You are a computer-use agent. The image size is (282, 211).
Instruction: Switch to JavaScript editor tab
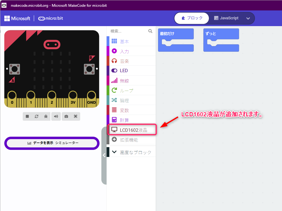tap(226, 18)
